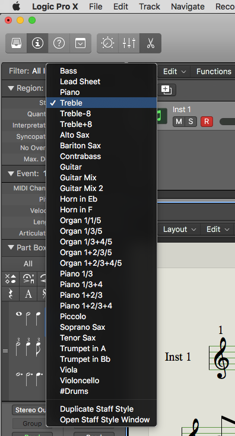The image size is (235, 436).
Task: Toggle the Inspector info button
Action: (x=37, y=43)
